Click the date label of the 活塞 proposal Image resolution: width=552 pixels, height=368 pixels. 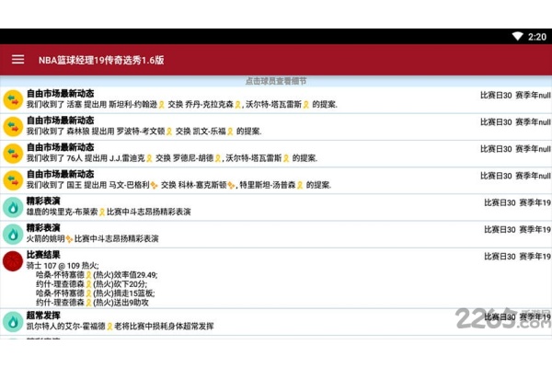click(515, 95)
